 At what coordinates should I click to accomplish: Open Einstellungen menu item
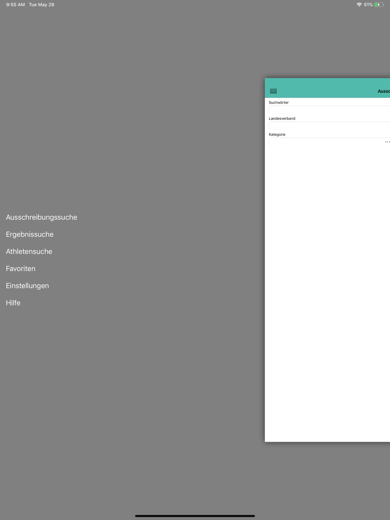27,286
